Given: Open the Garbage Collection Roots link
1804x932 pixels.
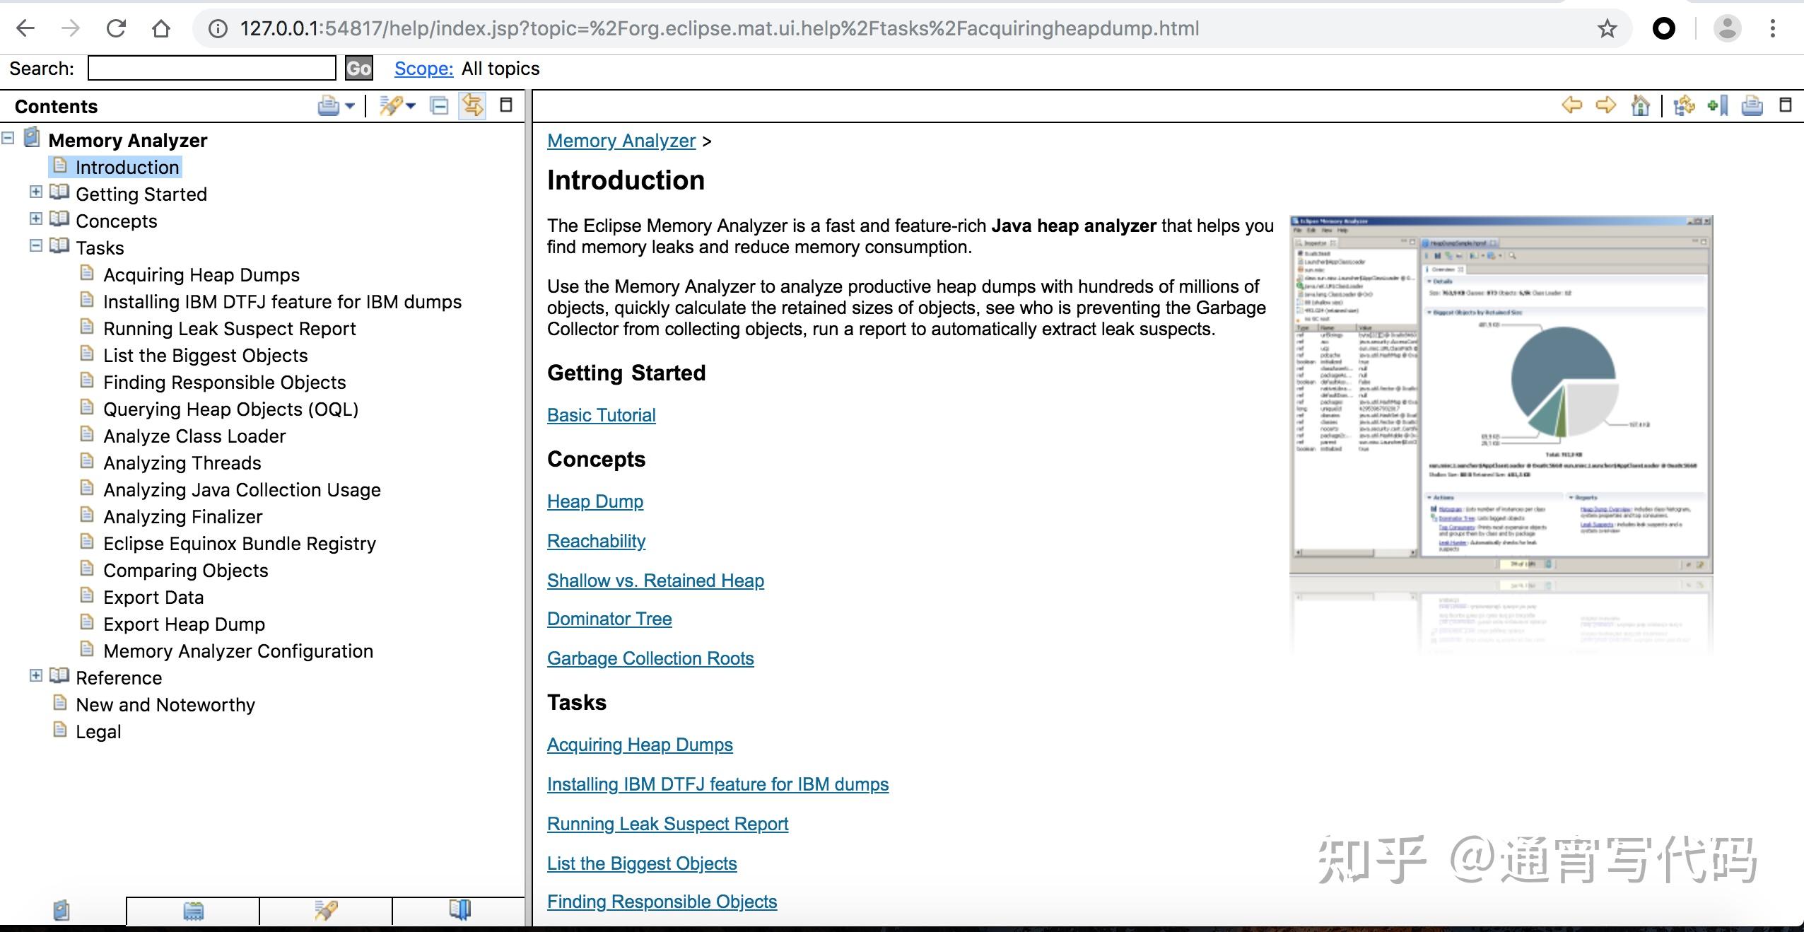Looking at the screenshot, I should point(650,658).
